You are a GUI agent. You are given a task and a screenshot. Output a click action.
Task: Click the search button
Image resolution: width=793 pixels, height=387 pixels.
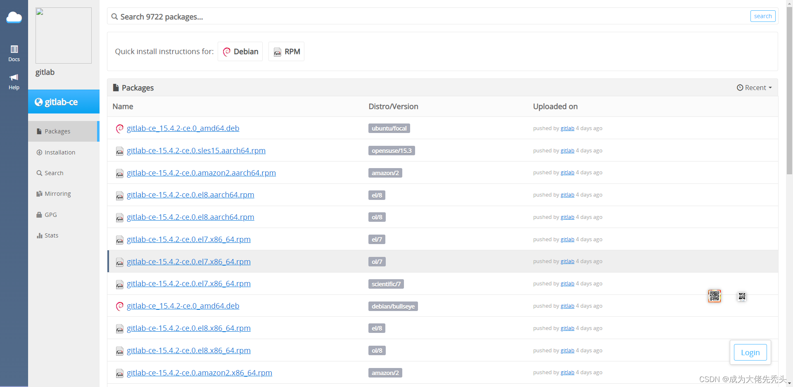(763, 16)
